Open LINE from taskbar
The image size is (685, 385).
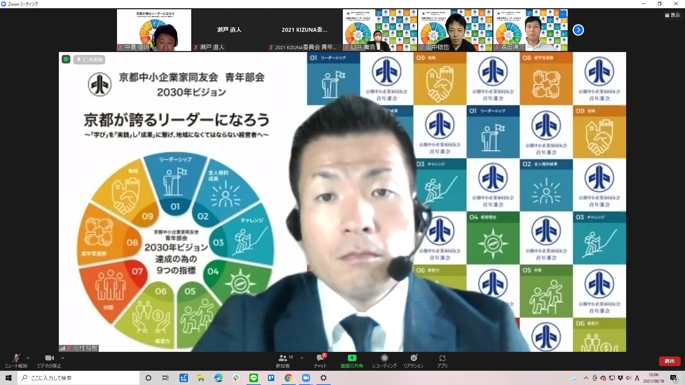click(x=253, y=378)
